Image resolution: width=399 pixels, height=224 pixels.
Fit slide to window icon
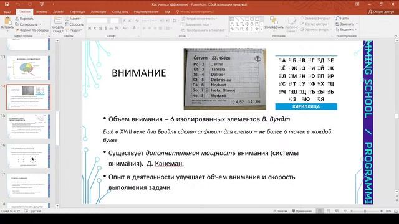point(396,211)
